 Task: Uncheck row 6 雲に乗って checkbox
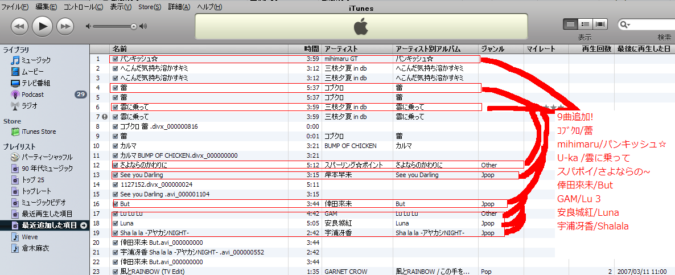click(x=115, y=107)
